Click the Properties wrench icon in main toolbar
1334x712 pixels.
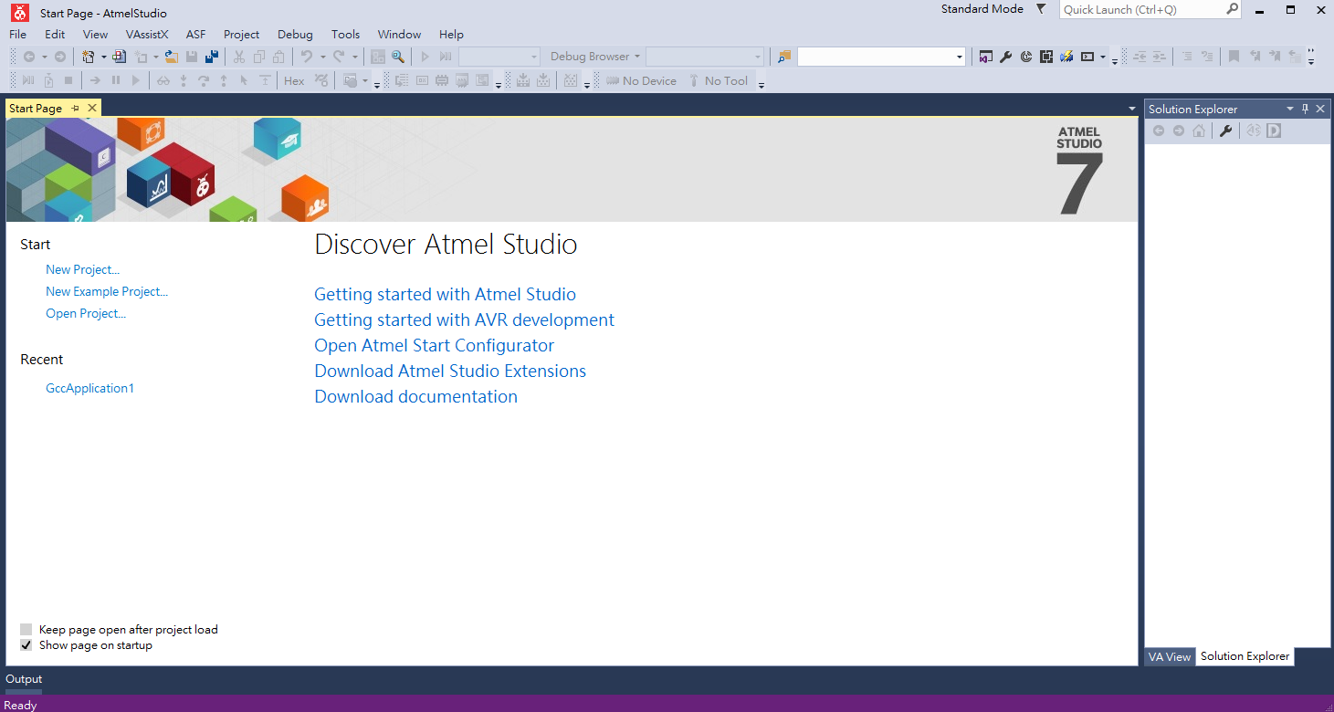coord(1005,57)
